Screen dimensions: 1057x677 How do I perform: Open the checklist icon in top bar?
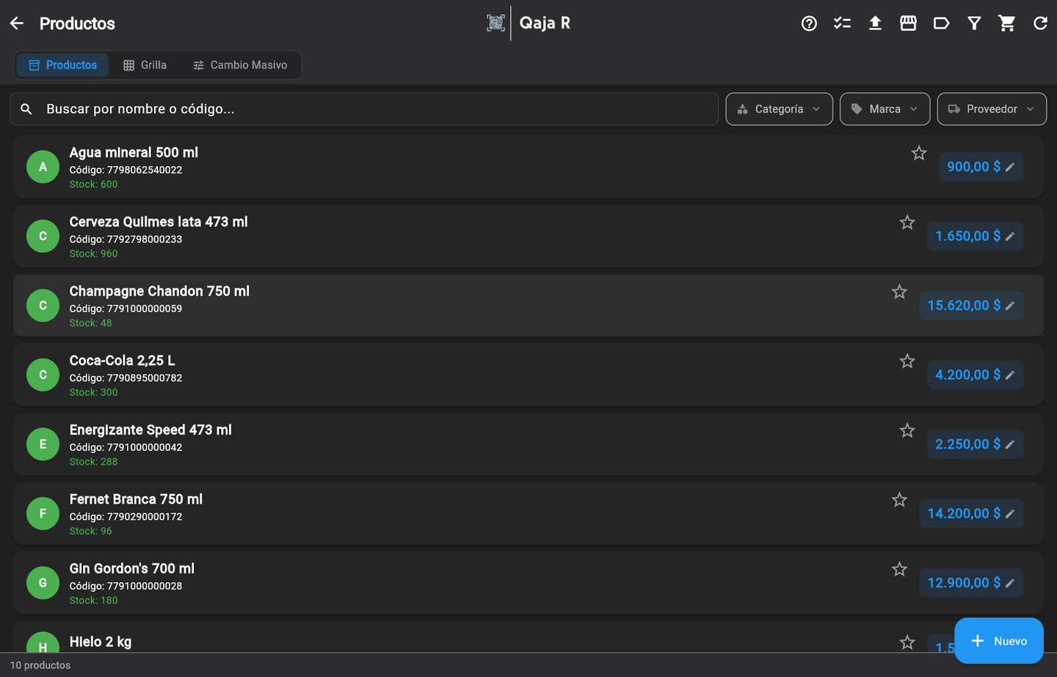[842, 23]
